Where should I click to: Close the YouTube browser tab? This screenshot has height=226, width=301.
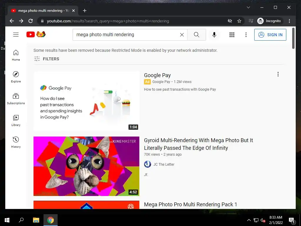(73, 11)
